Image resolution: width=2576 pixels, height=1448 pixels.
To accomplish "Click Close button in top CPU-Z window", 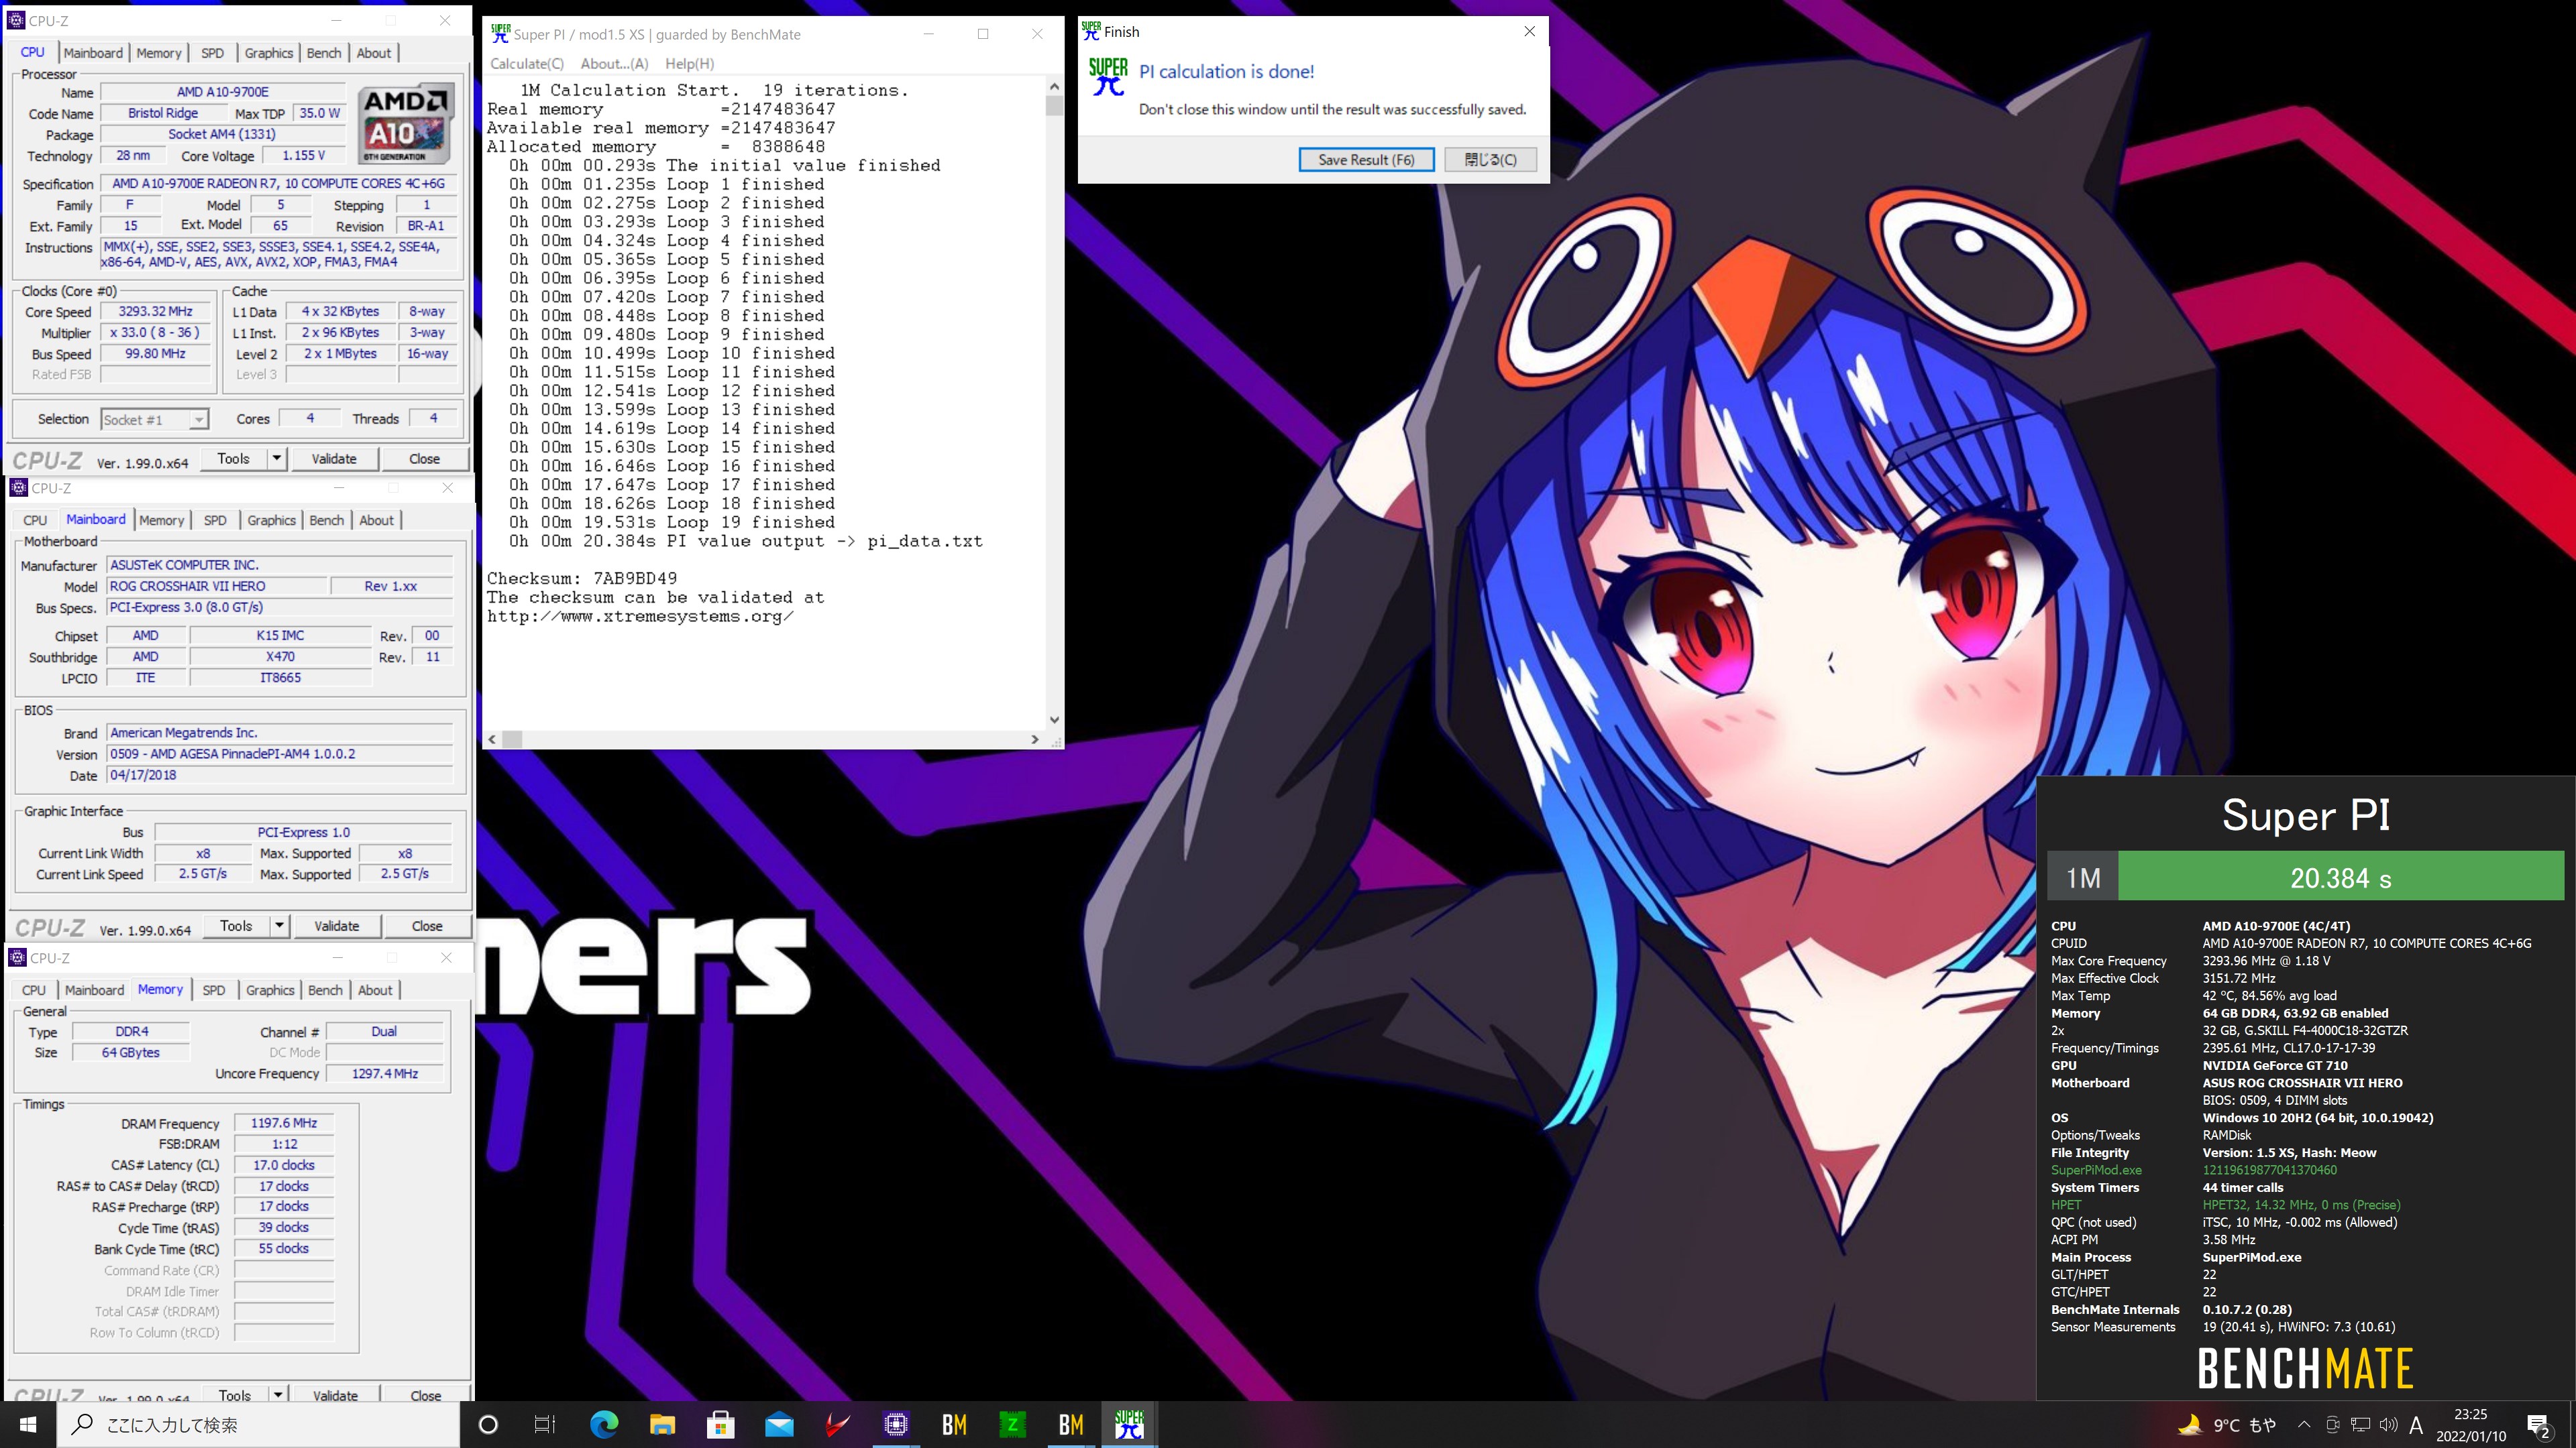I will click(x=424, y=459).
